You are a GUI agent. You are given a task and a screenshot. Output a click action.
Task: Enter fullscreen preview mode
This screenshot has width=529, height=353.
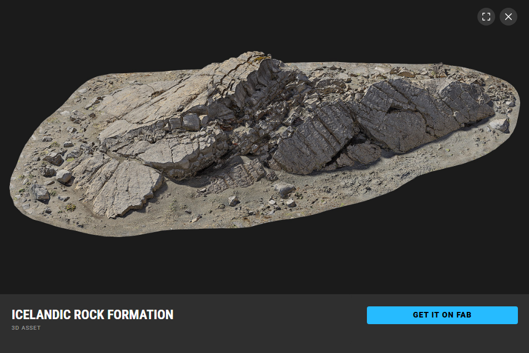tap(486, 17)
